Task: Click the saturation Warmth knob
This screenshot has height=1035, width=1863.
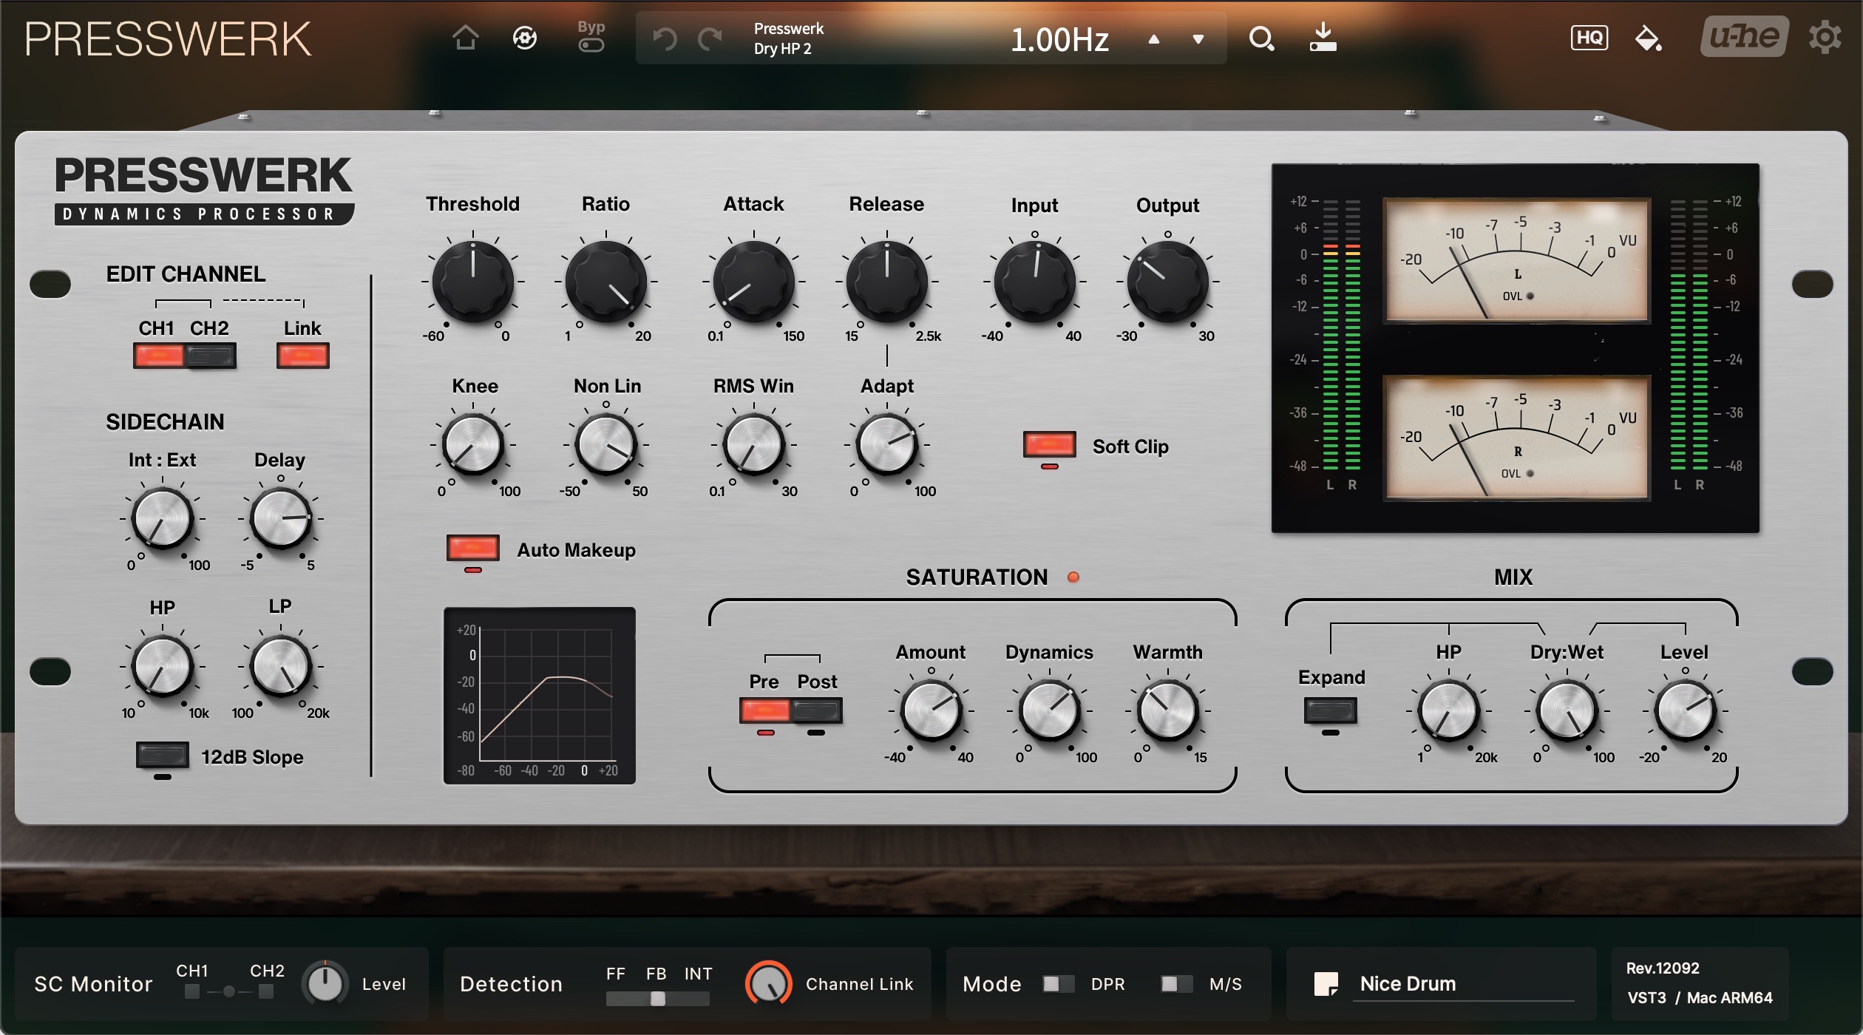Action: 1168,710
